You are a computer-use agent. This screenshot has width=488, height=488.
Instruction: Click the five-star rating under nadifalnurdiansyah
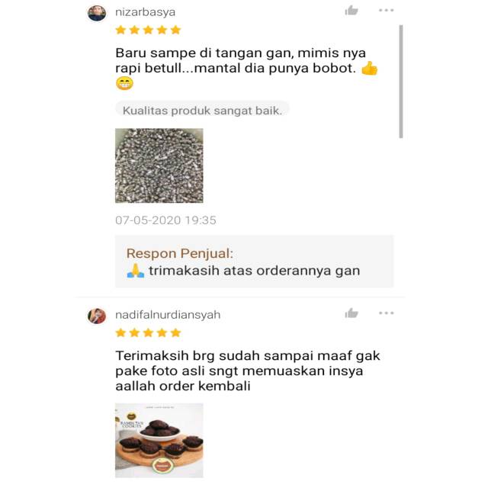point(148,333)
